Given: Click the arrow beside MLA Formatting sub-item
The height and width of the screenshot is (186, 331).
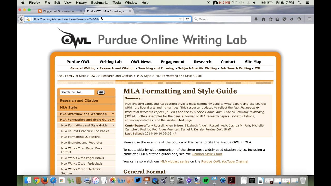Looking at the screenshot, I should point(113,126).
